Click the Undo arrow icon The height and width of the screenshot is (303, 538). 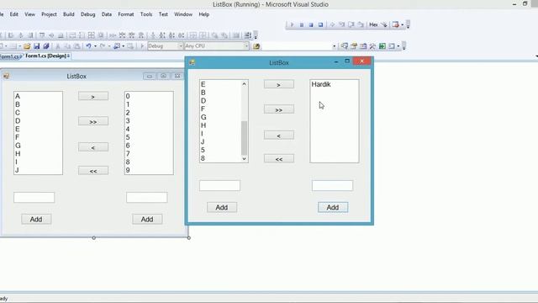pyautogui.click(x=88, y=46)
